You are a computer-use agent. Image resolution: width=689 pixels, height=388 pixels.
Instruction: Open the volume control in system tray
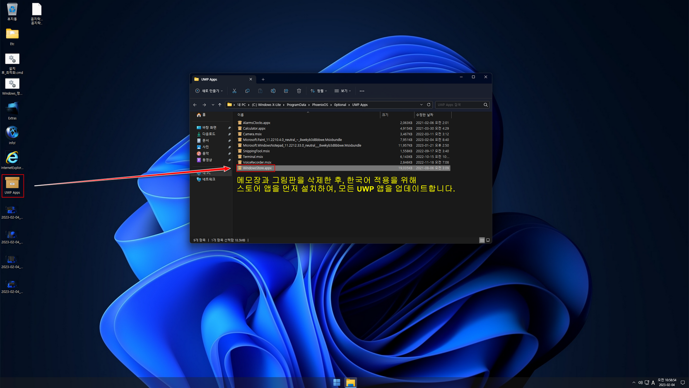click(x=640, y=383)
